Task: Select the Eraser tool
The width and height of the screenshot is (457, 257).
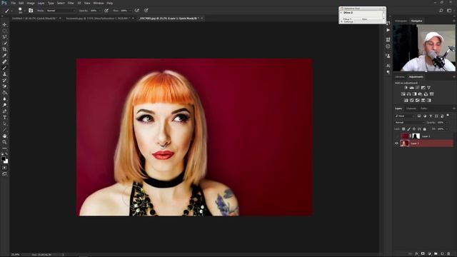Action: [4, 86]
